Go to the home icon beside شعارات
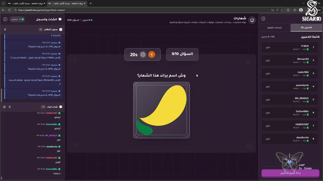 coord(252,20)
